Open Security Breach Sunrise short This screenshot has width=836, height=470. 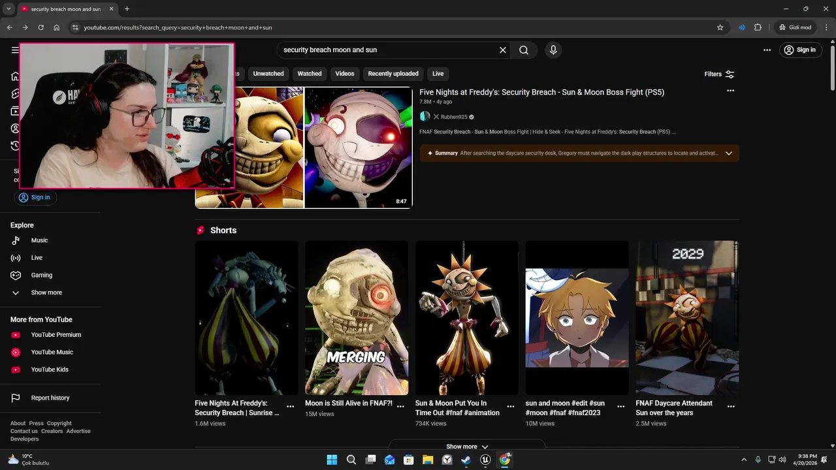246,318
